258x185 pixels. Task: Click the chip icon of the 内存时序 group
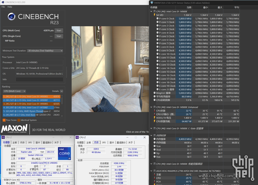coord(155,135)
